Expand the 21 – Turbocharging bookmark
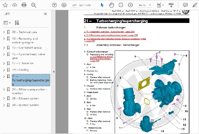The height and width of the screenshot is (134, 199). click(x=4, y=76)
